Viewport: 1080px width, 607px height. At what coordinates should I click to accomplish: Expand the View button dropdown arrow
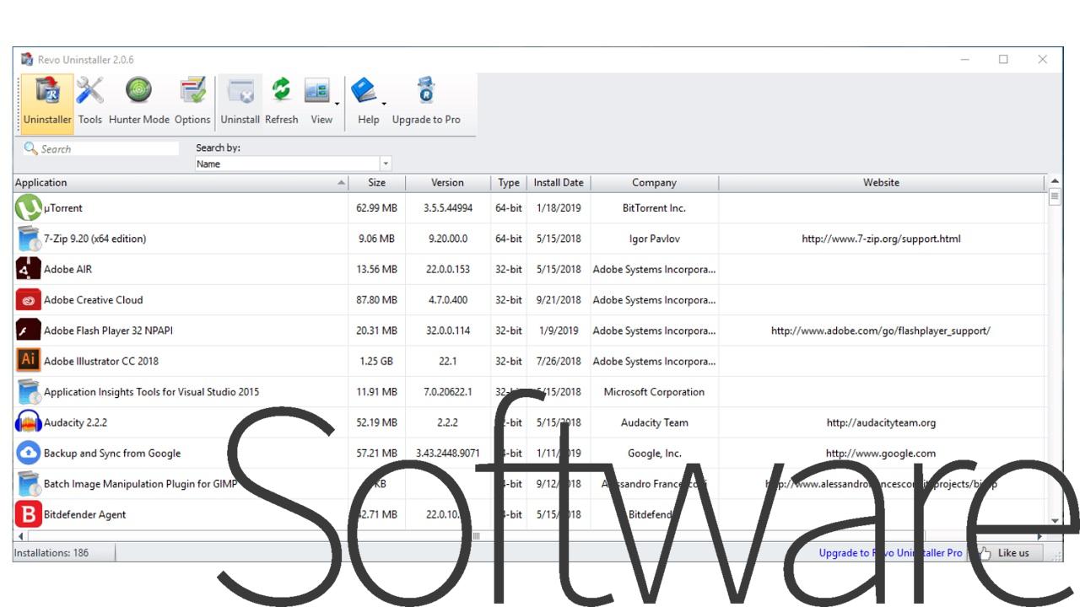tap(337, 105)
